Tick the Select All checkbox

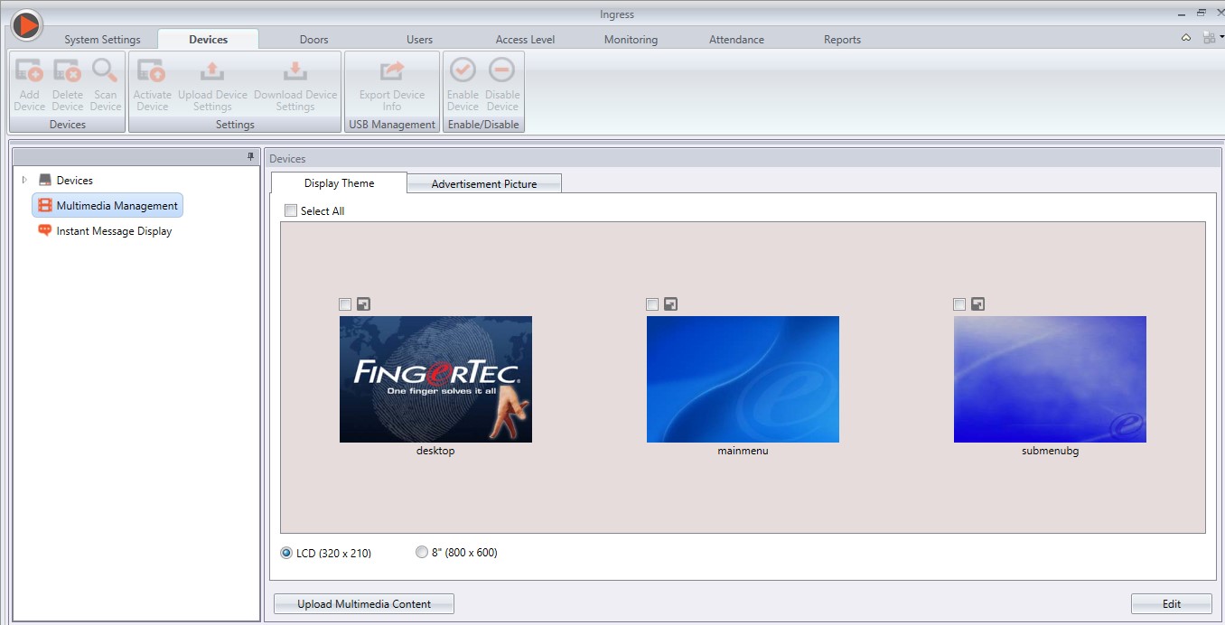[291, 210]
